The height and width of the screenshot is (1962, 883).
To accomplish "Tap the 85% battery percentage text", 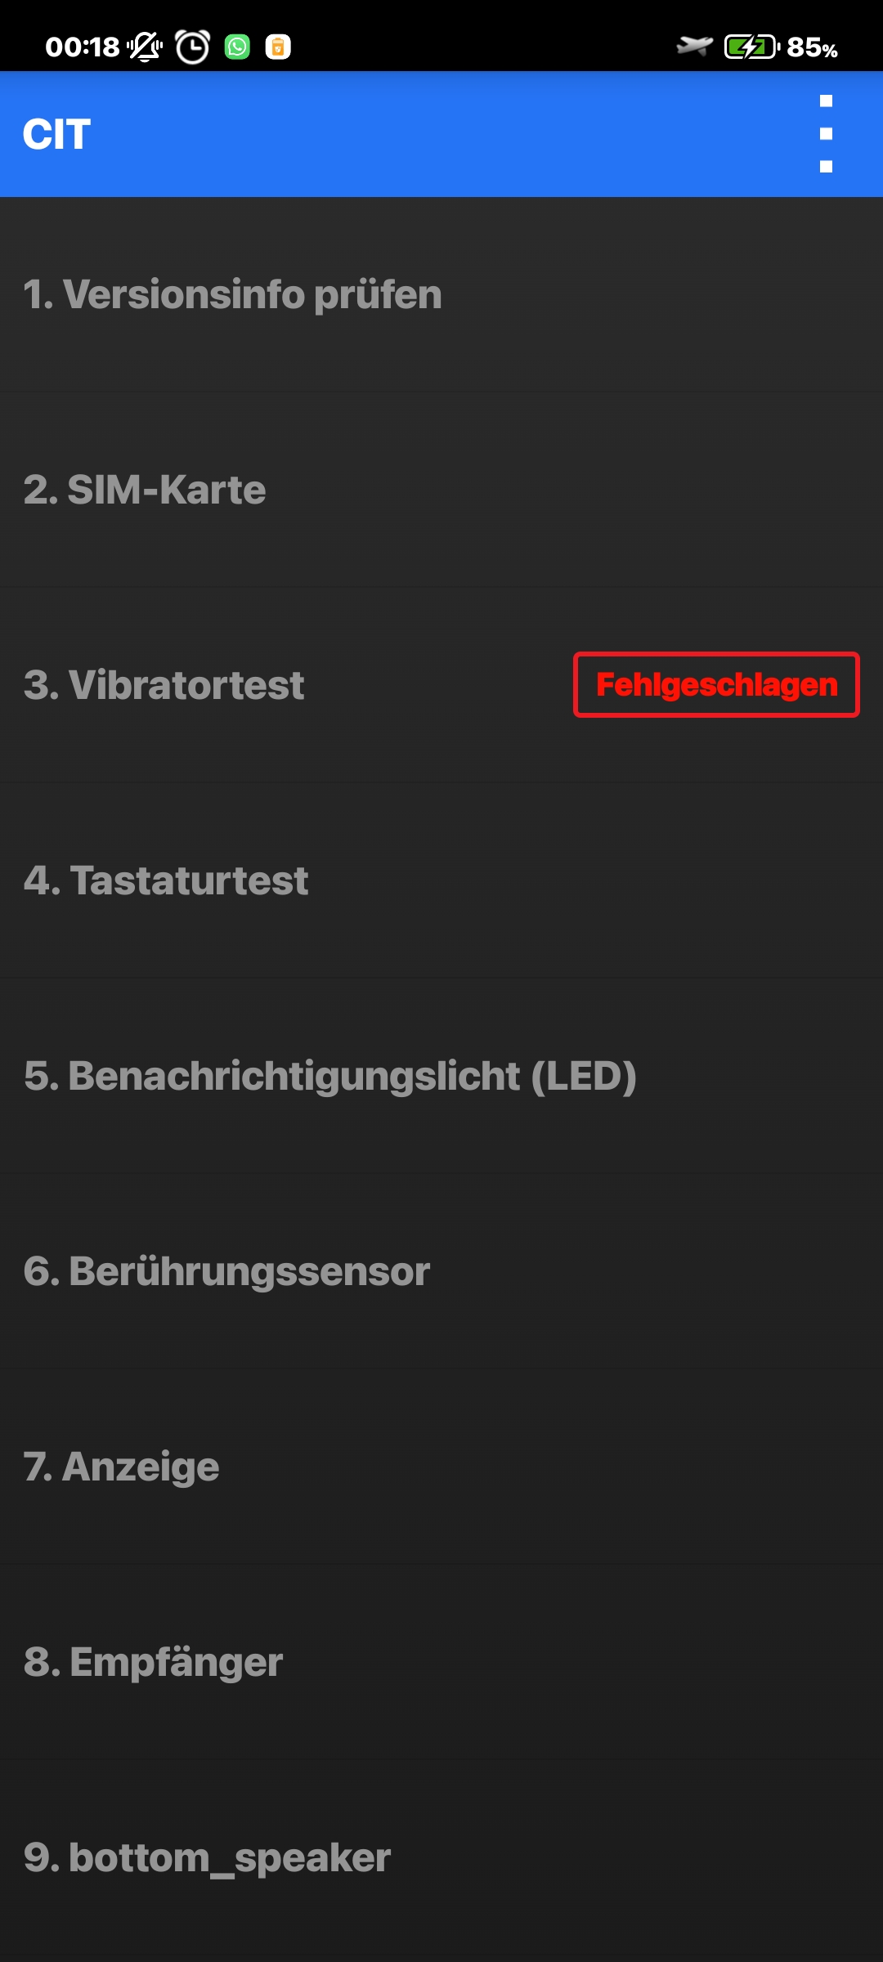I will pyautogui.click(x=812, y=47).
